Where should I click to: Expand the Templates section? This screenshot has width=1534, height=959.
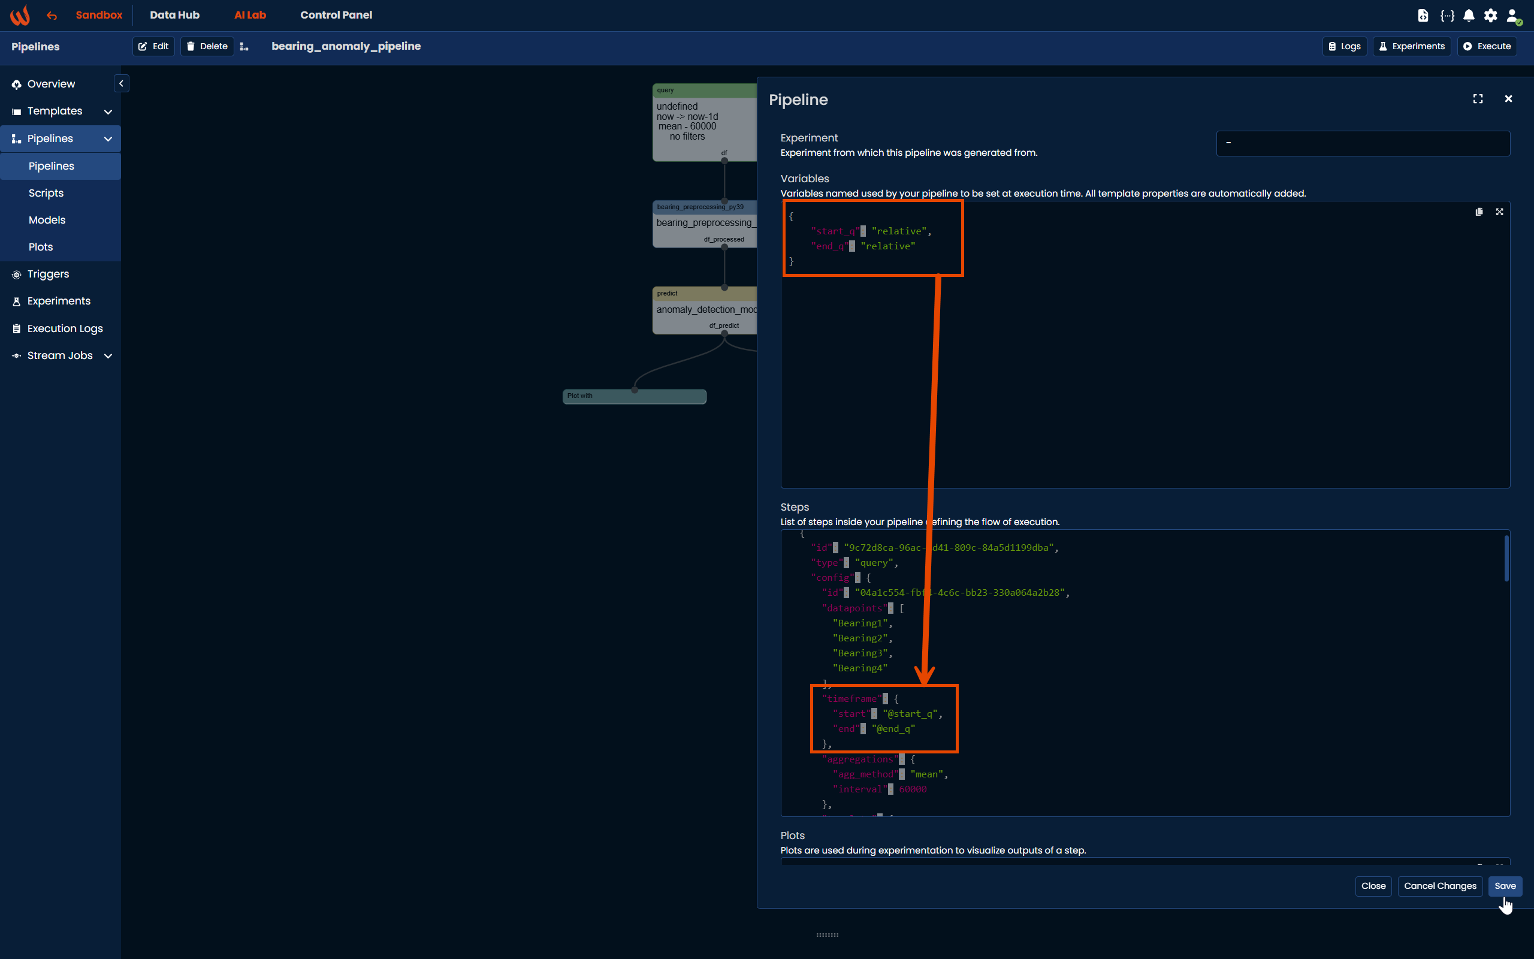coord(108,111)
